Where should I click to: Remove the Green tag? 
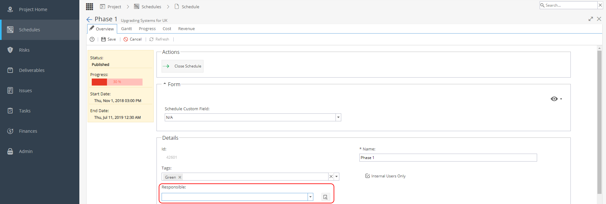(x=180, y=177)
